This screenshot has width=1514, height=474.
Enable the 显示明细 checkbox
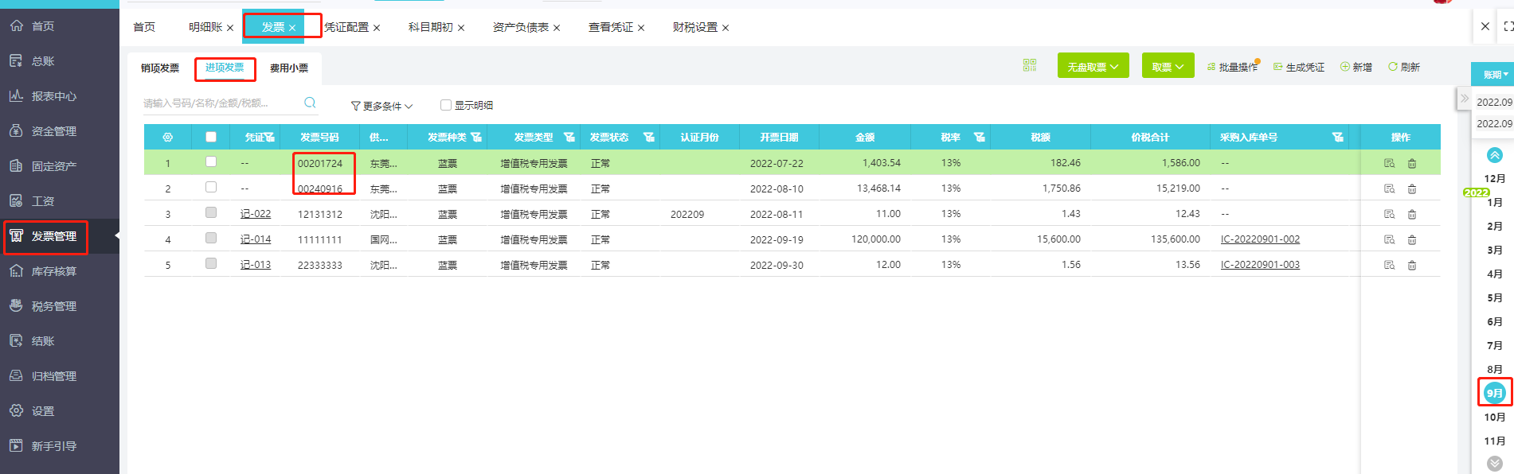click(446, 105)
